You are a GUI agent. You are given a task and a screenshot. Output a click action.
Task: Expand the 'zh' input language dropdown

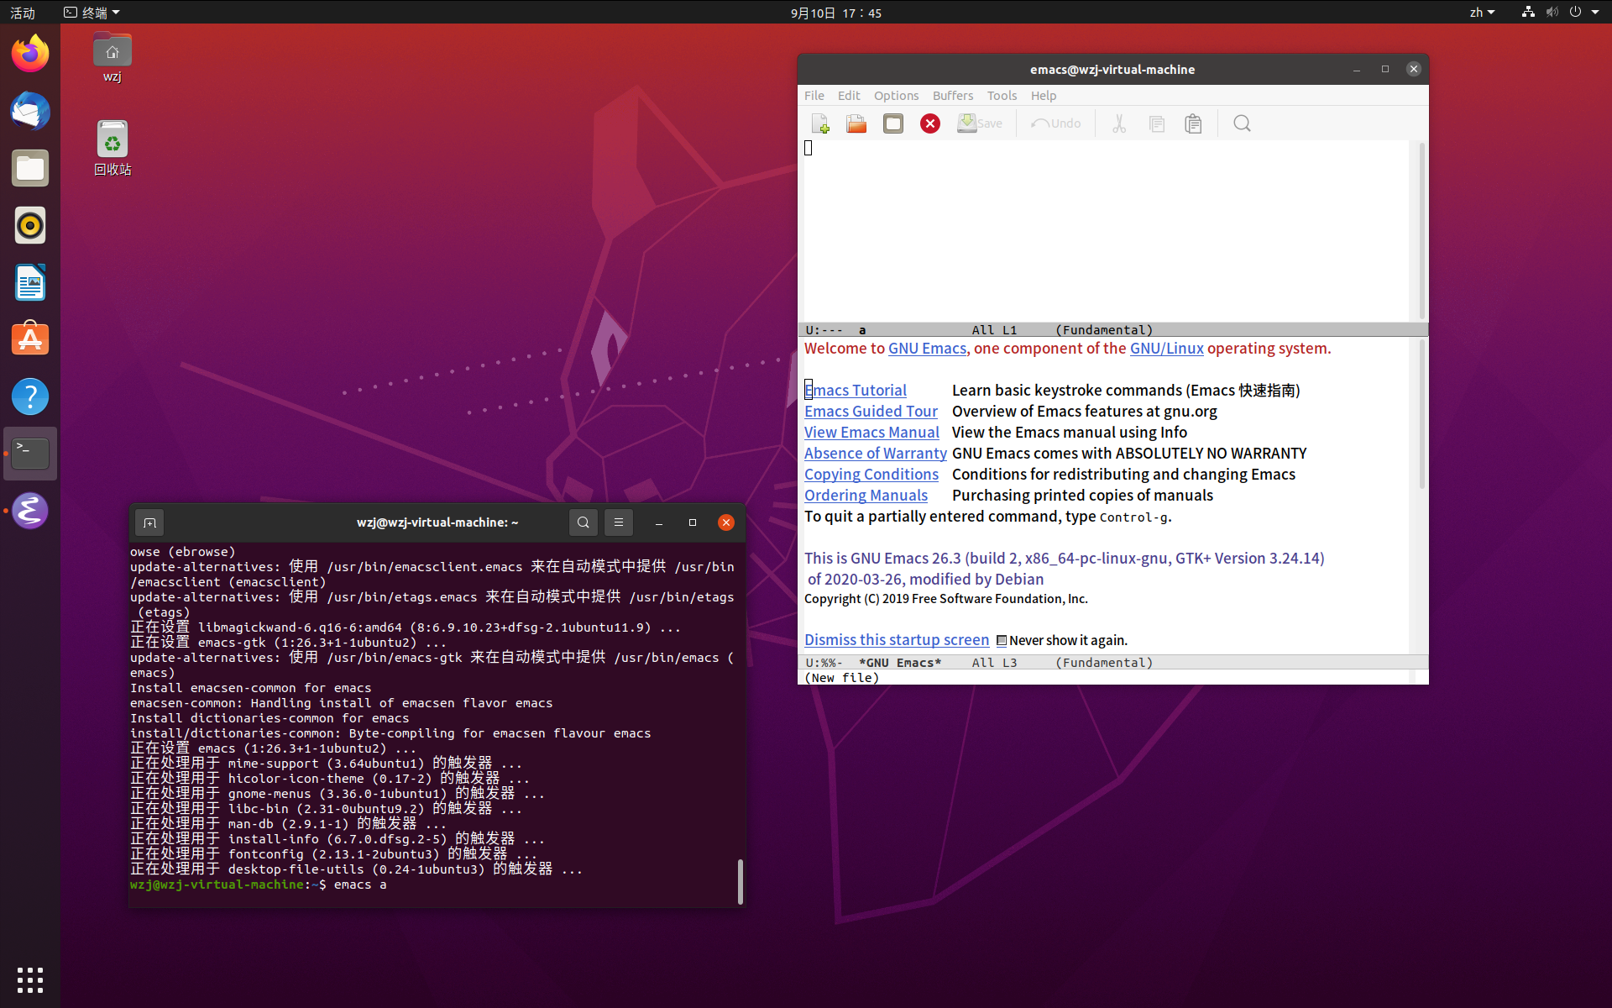(1482, 13)
